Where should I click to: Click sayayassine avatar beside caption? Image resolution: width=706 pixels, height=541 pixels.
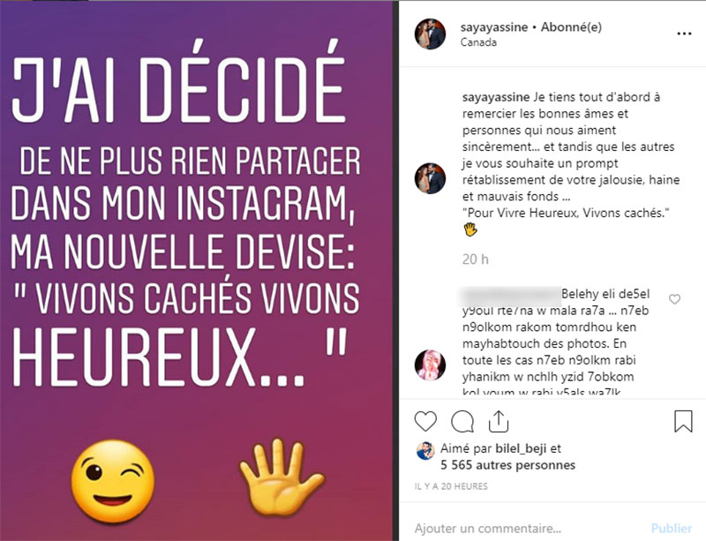click(430, 178)
